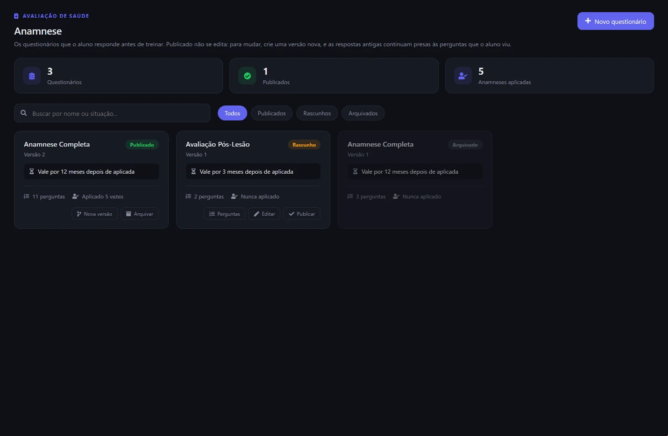Click the magnifier icon in the search field
The image size is (668, 436).
click(24, 113)
